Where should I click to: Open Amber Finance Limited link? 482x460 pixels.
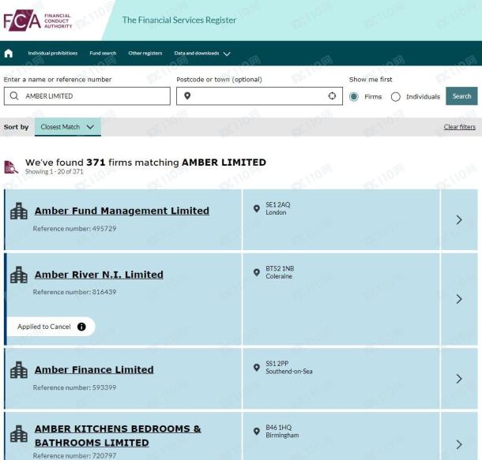[94, 370]
